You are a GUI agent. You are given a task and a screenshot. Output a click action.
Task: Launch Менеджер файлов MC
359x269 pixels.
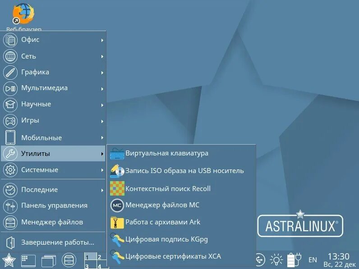click(x=181, y=205)
